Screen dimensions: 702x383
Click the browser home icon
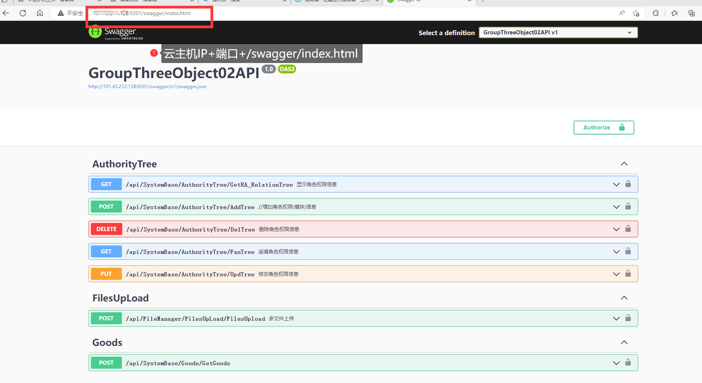click(x=40, y=13)
